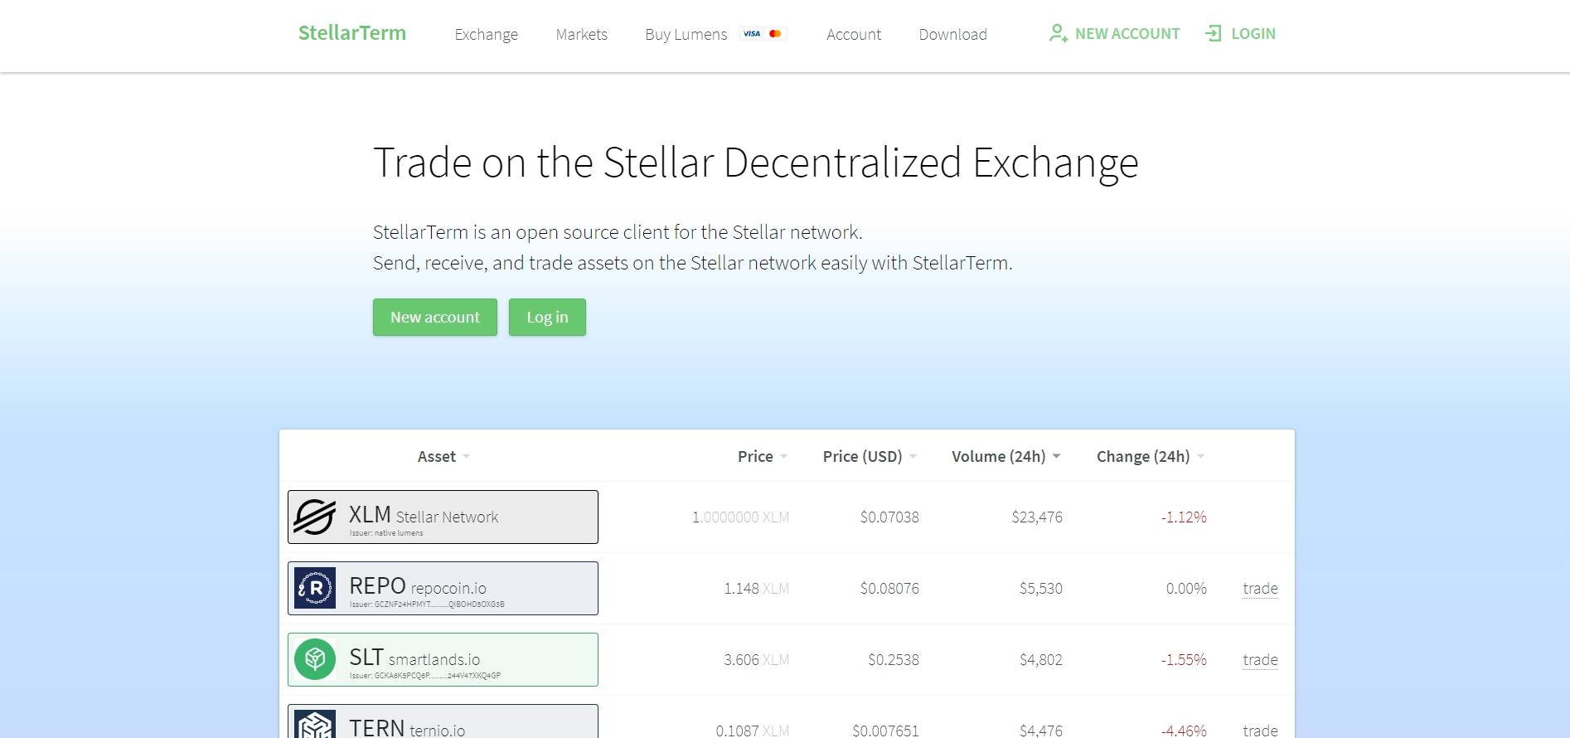Select the REPO repocoin chain icon
1570x738 pixels.
pyautogui.click(x=317, y=586)
